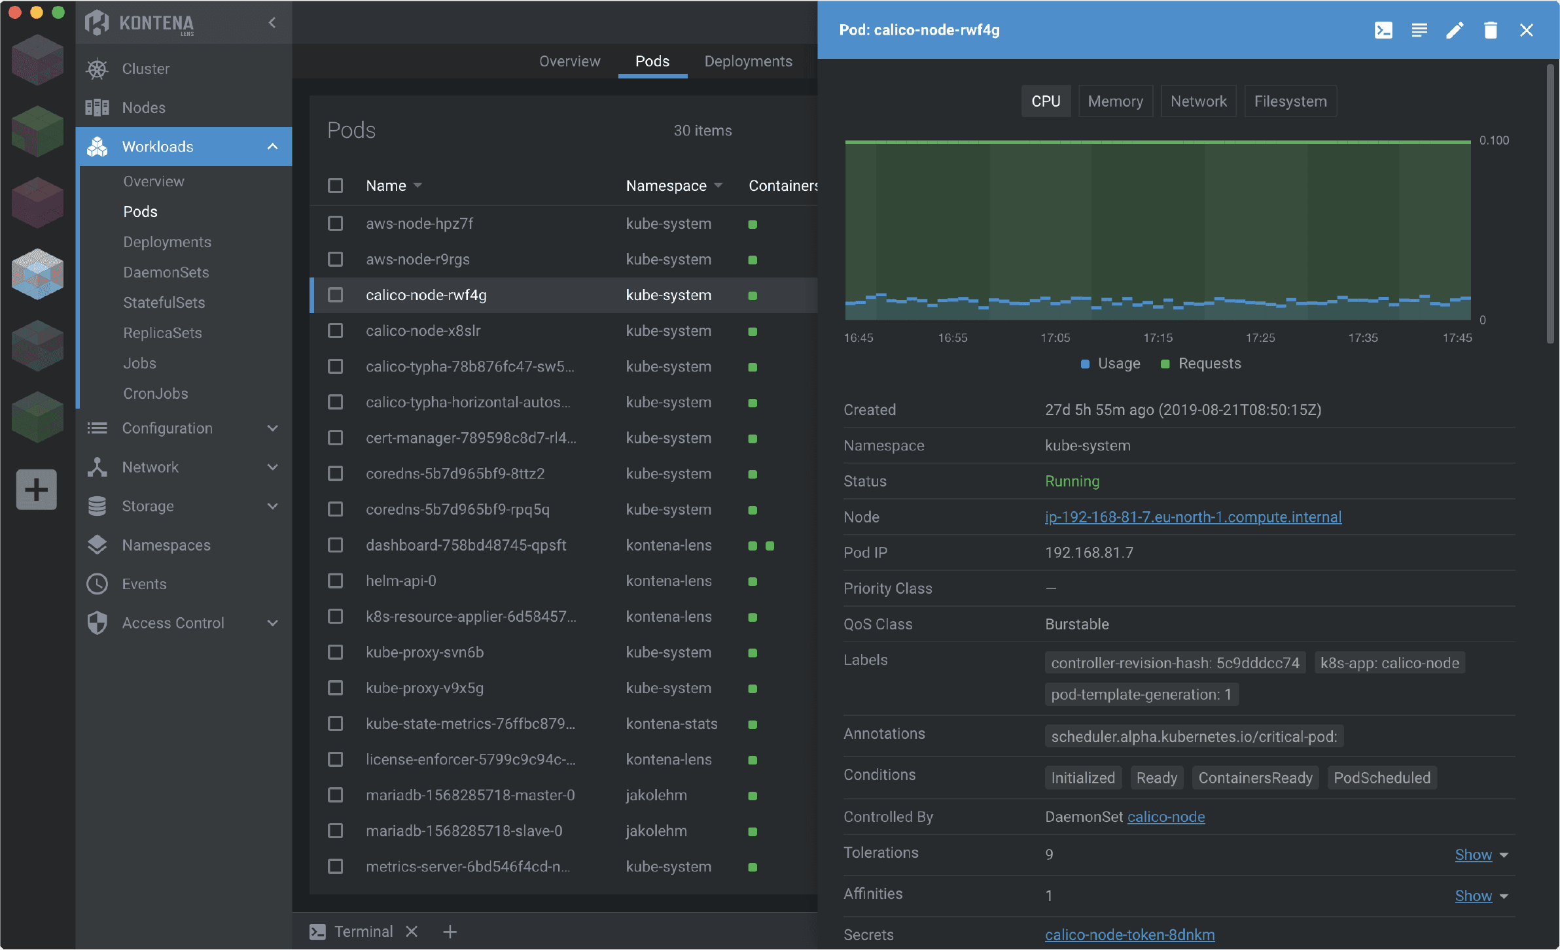Collapse the Workloads section
The width and height of the screenshot is (1560, 950).
point(272,146)
